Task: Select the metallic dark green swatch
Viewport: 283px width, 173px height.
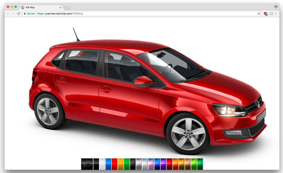Action: point(200,164)
